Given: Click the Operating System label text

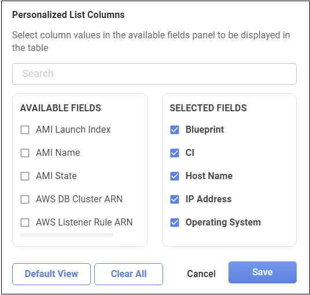Looking at the screenshot, I should (x=223, y=223).
